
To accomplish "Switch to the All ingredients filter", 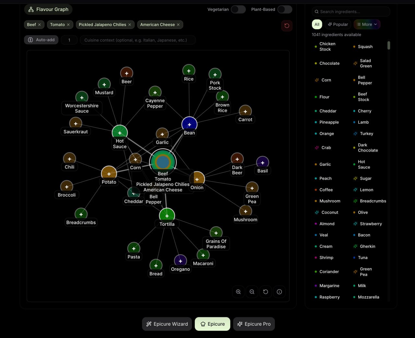I will [317, 24].
